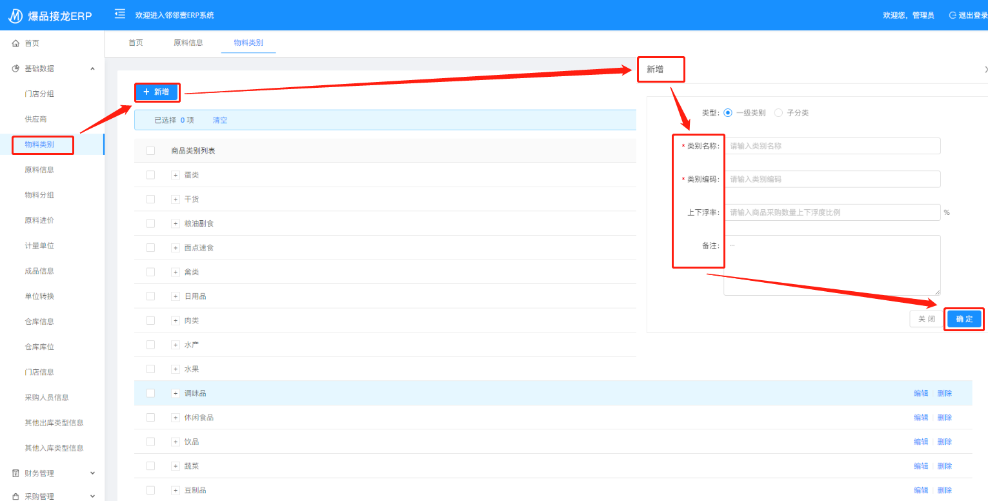Toggle the sidebar collapse menu icon

(x=119, y=14)
